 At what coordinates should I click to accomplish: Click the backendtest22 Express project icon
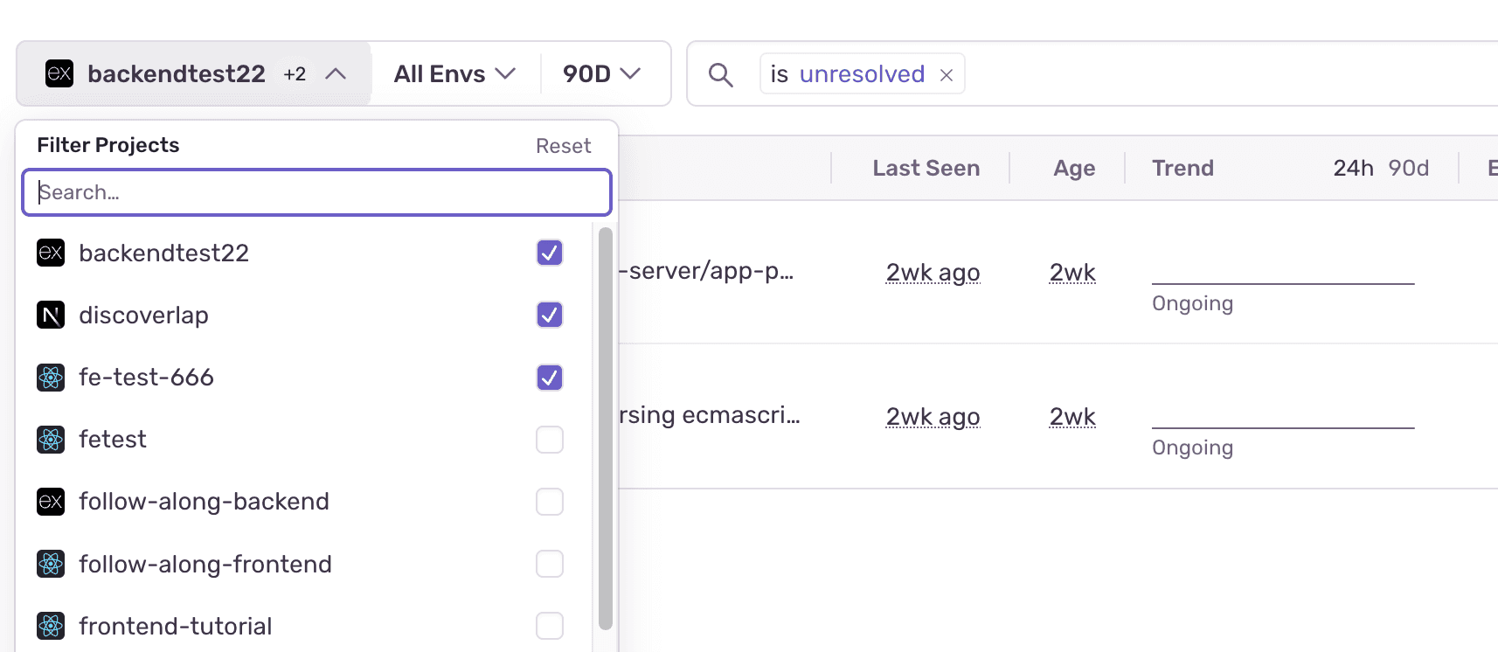(52, 253)
